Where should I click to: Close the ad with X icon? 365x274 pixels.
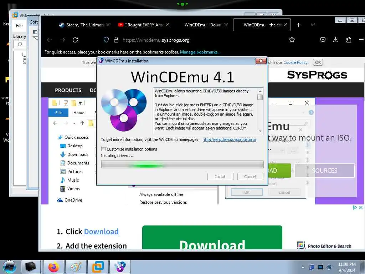tap(361, 207)
